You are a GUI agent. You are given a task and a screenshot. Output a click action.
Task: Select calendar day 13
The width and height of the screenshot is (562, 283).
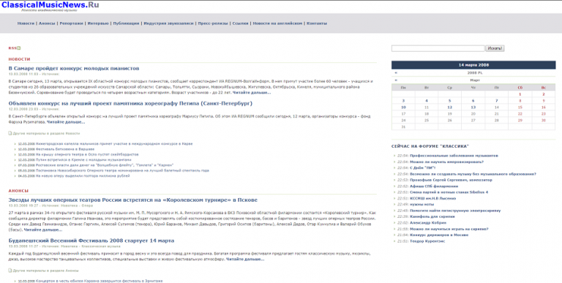click(473, 107)
